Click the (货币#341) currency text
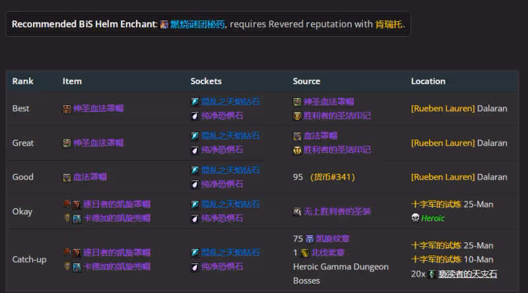Viewport: 528px width, 293px height. [333, 176]
